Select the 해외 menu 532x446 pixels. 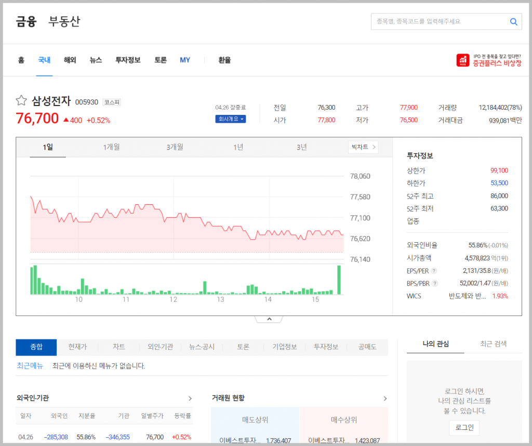(70, 60)
